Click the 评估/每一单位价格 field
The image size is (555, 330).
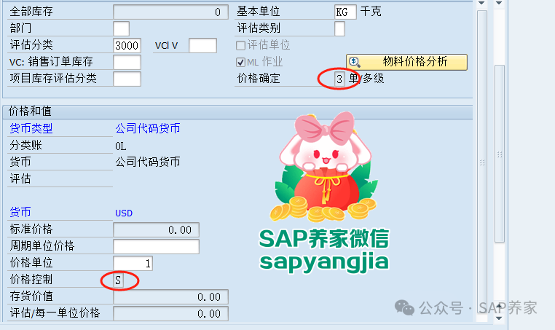170,313
